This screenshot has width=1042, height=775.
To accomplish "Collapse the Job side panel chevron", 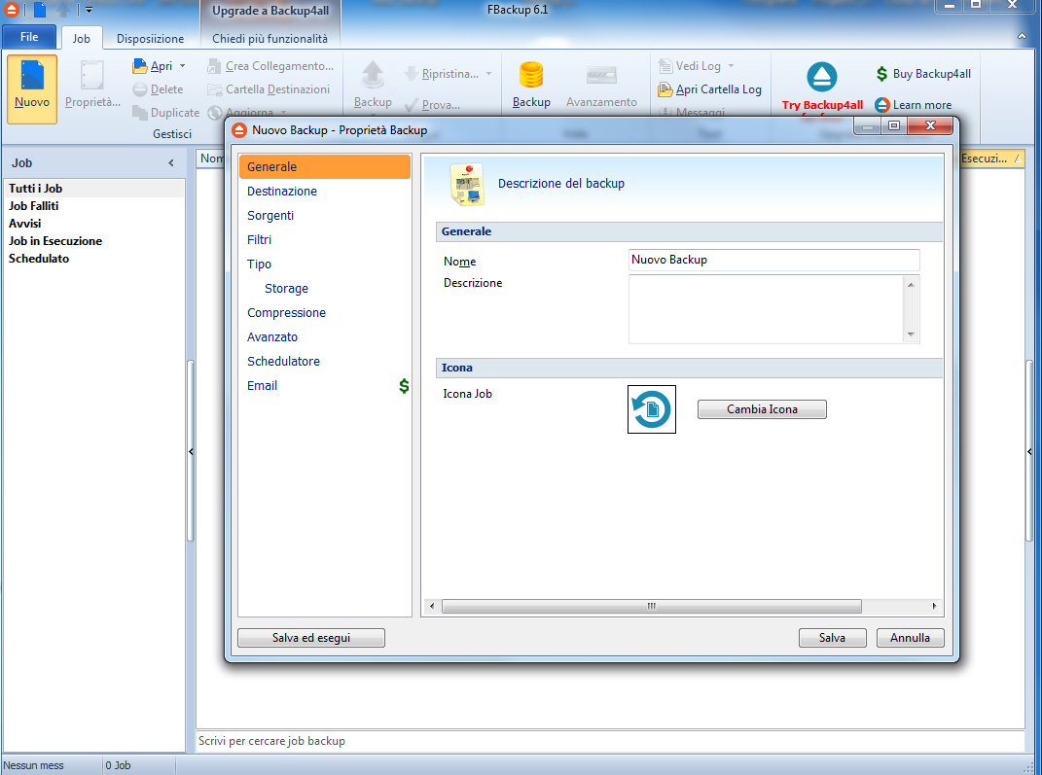I will coord(171,163).
